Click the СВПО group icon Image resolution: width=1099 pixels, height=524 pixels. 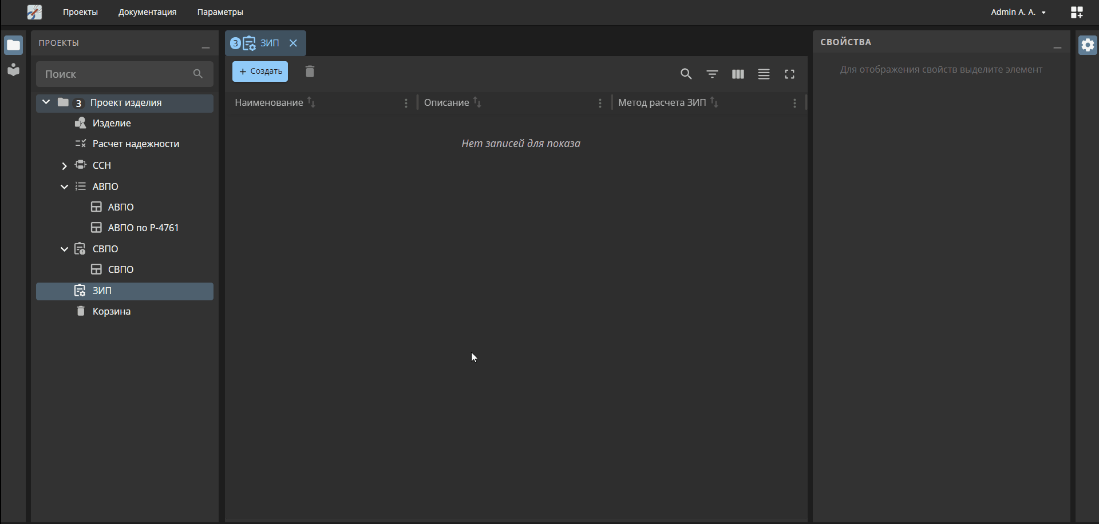pyautogui.click(x=81, y=249)
